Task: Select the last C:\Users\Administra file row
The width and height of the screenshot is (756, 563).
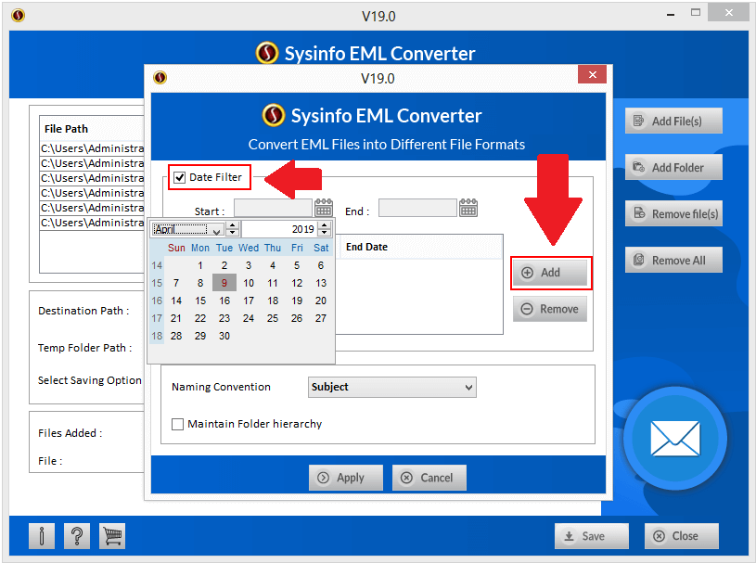Action: 92,223
